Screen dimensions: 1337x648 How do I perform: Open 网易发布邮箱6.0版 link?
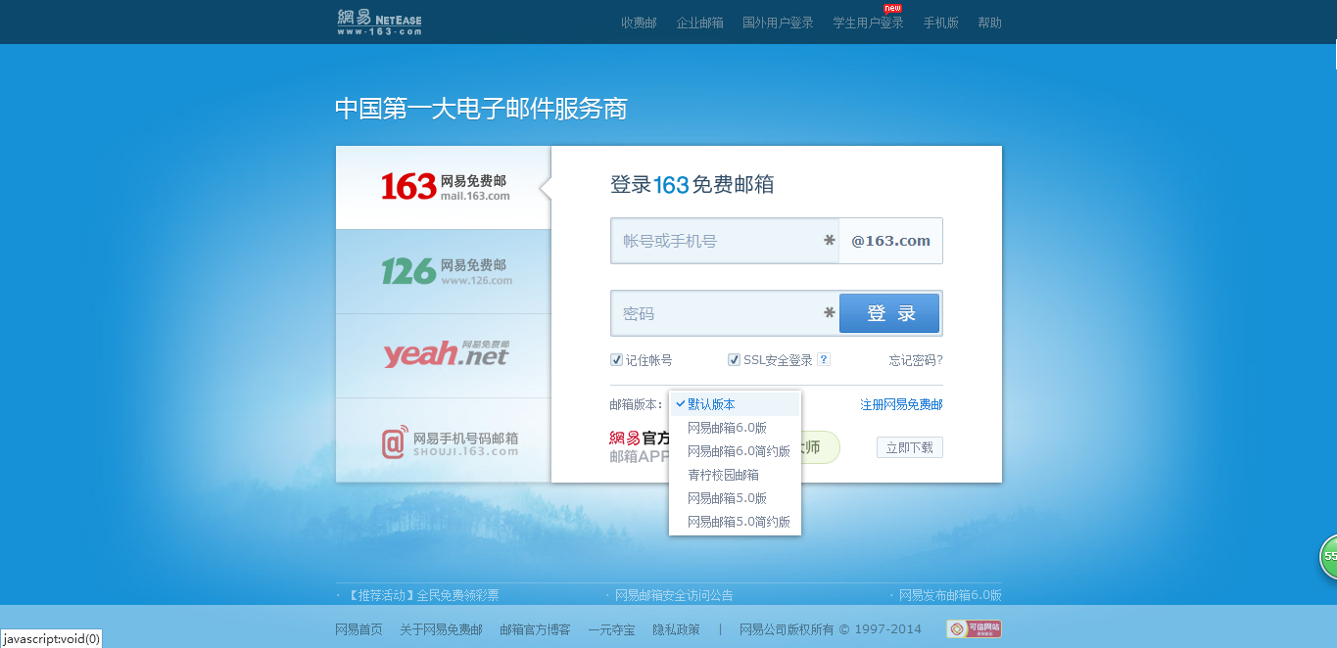pyautogui.click(x=950, y=595)
